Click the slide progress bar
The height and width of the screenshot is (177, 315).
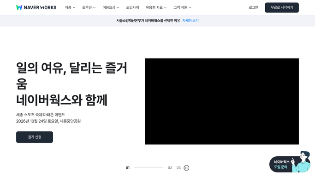point(149,168)
